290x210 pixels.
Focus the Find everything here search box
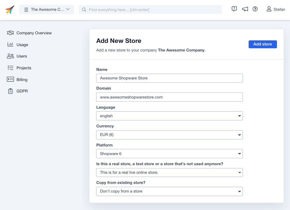pyautogui.click(x=150, y=10)
